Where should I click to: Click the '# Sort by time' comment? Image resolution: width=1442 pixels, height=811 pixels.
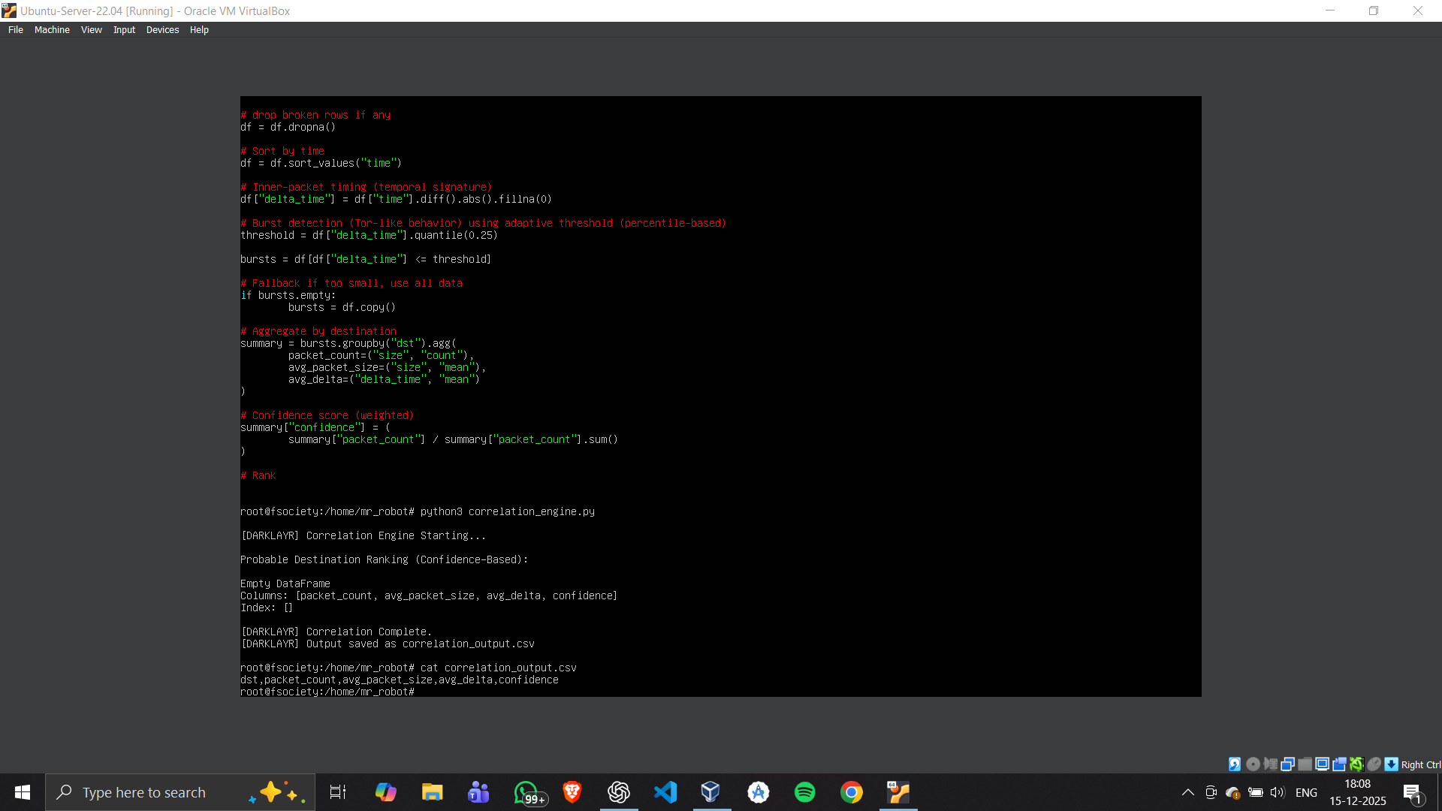pyautogui.click(x=282, y=151)
